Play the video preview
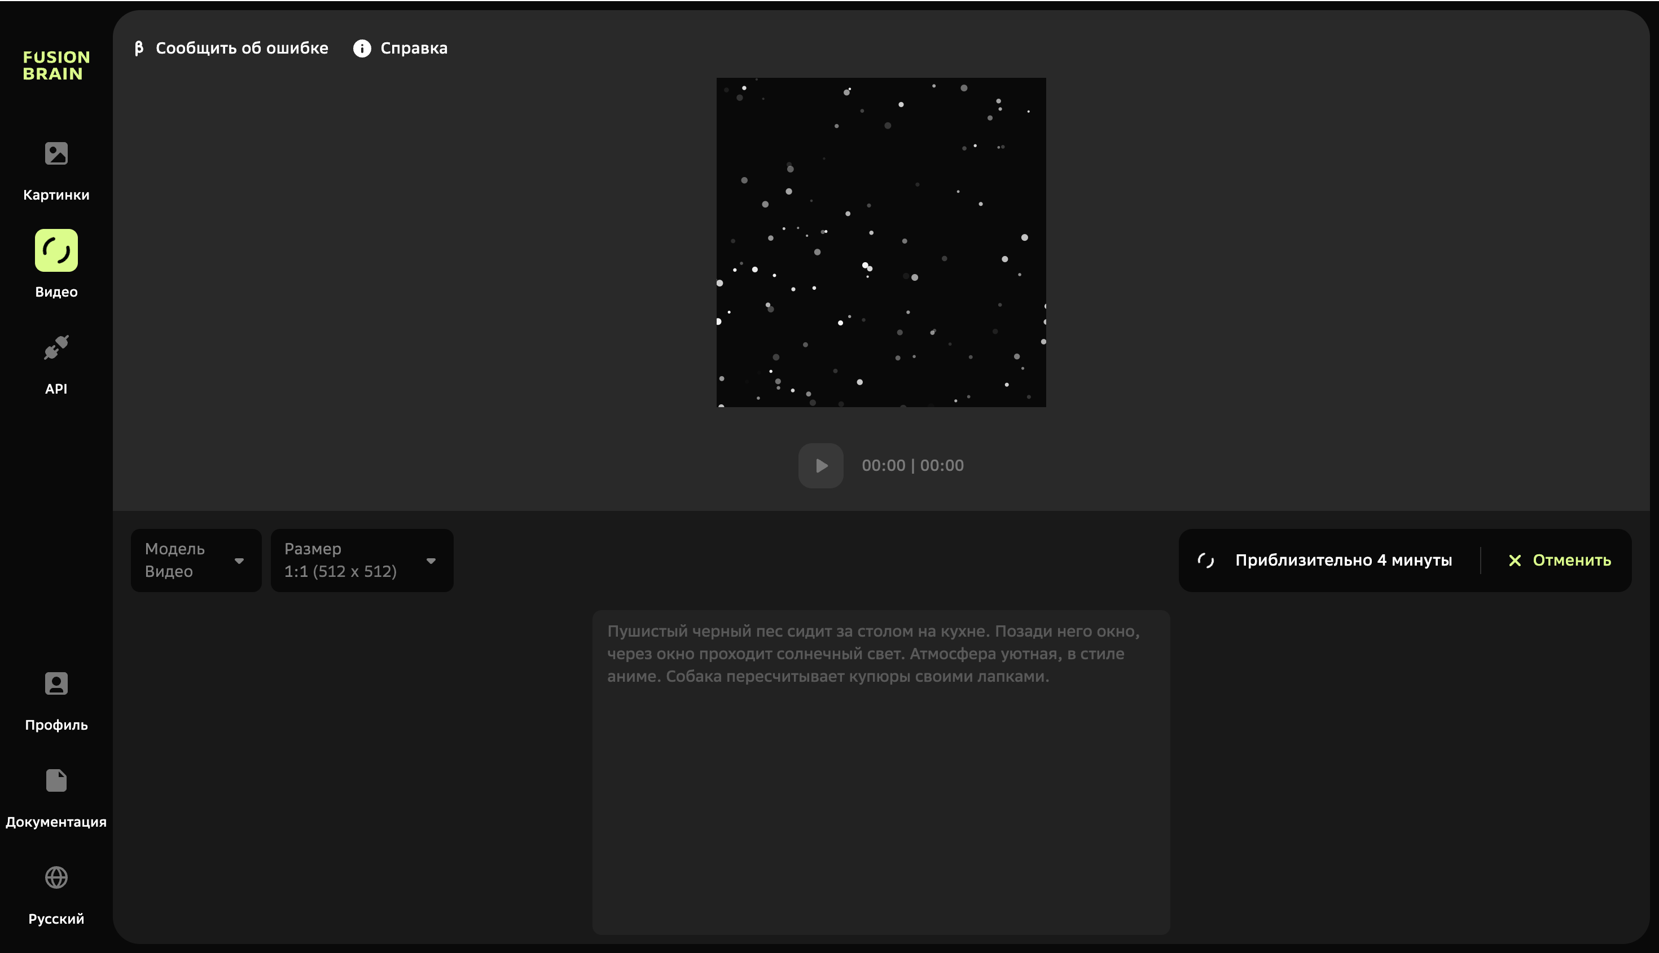This screenshot has height=953, width=1659. pos(820,465)
